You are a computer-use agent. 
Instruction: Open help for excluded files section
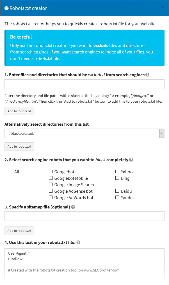148,75
